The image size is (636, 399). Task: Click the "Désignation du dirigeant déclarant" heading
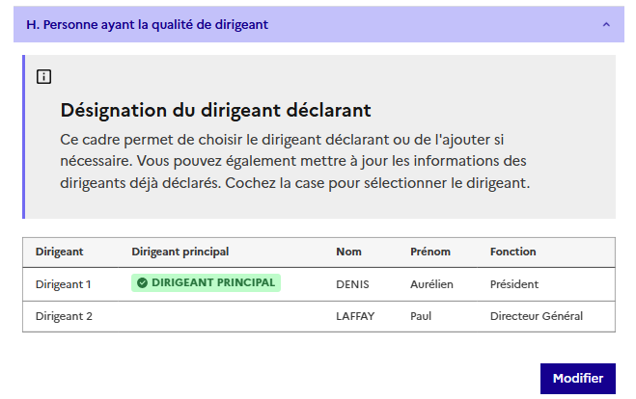click(216, 110)
